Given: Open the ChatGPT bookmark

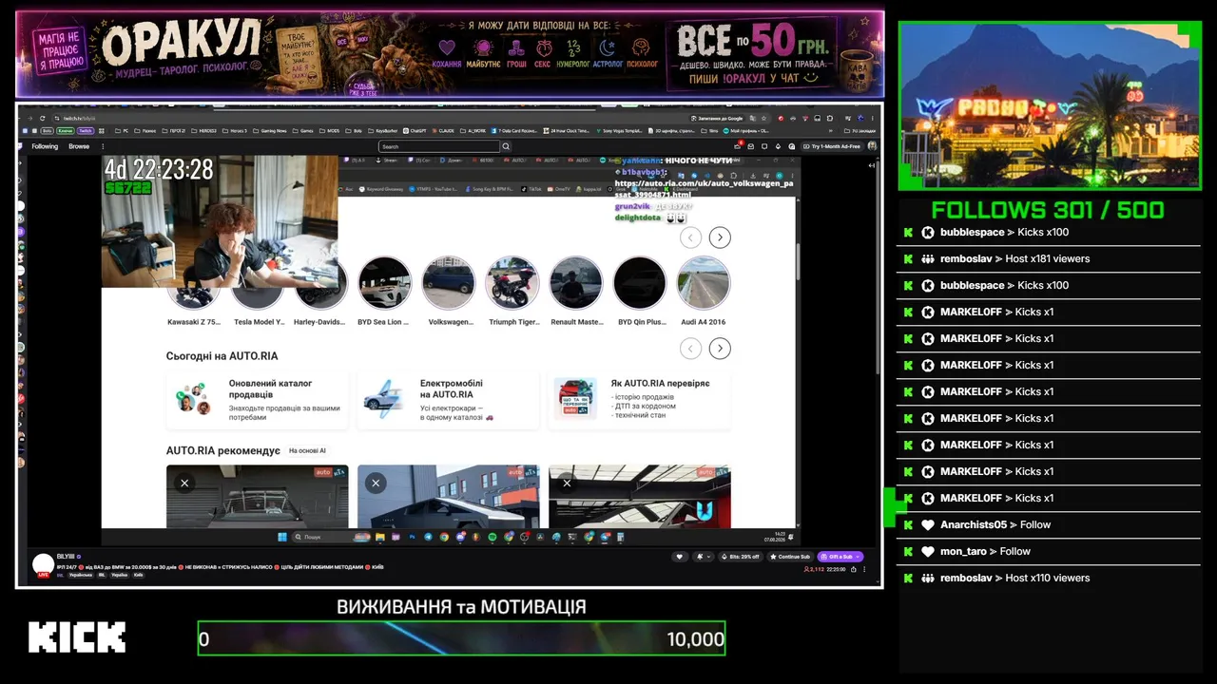Looking at the screenshot, I should pyautogui.click(x=414, y=130).
